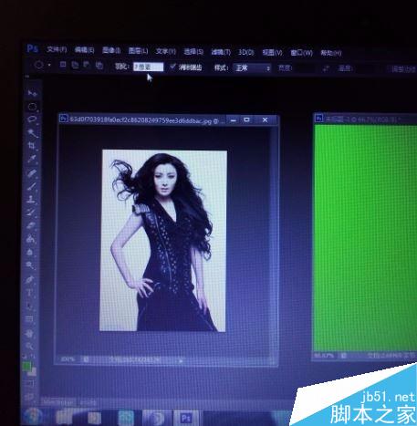Screen dimensions: 417x426
Task: Choose the 'new selection' mode icon
Action: tap(63, 65)
